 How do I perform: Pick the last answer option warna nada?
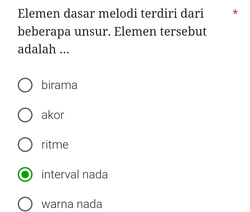coord(25,204)
